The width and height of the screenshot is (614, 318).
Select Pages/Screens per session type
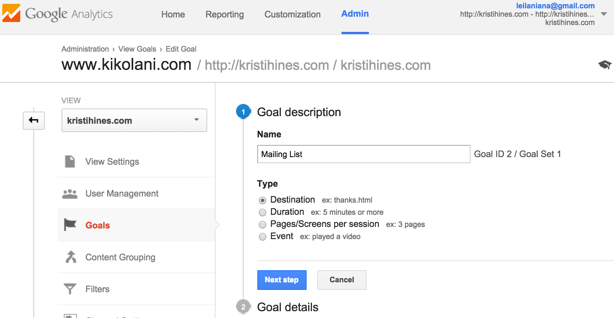point(263,224)
